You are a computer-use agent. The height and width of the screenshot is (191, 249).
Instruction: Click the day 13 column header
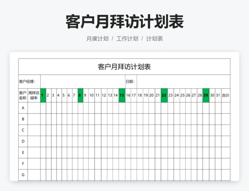110,95
